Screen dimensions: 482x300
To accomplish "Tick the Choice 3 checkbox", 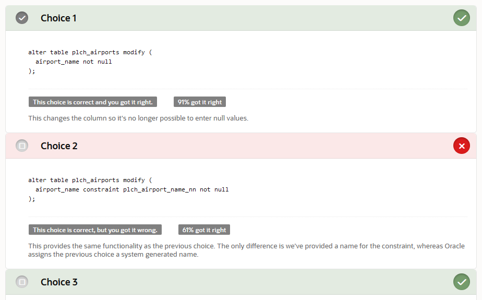I will [22, 282].
